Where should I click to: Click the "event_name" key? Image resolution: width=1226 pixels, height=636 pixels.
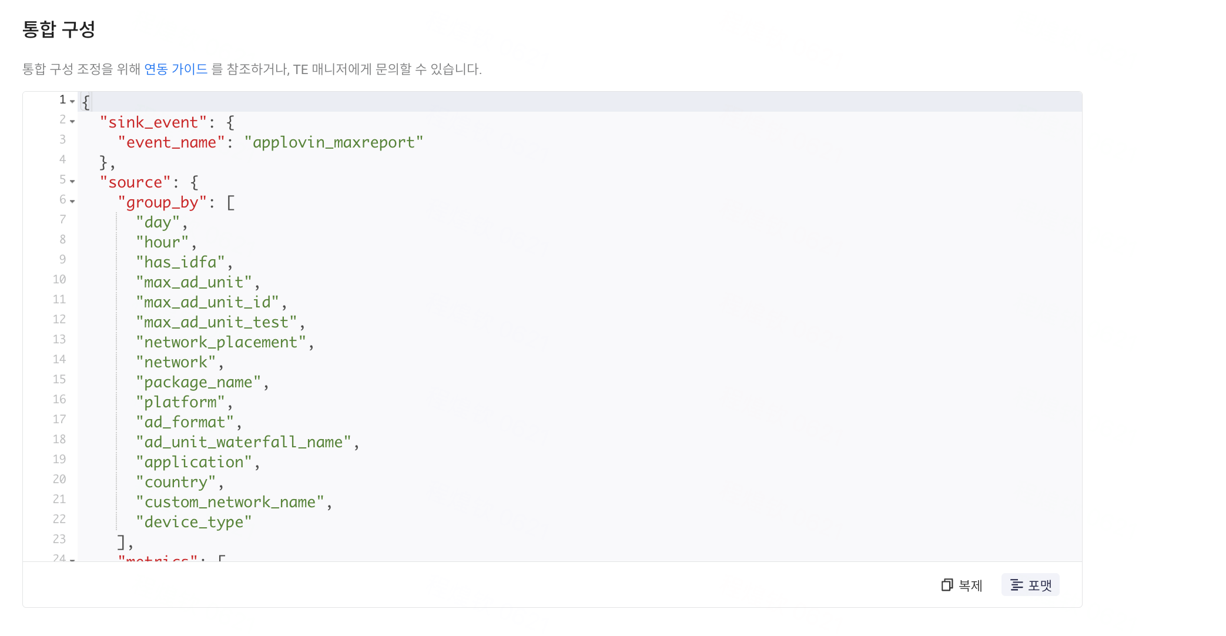(x=172, y=142)
